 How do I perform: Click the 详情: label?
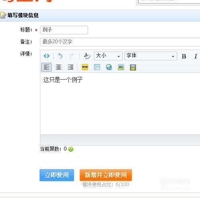click(x=26, y=54)
